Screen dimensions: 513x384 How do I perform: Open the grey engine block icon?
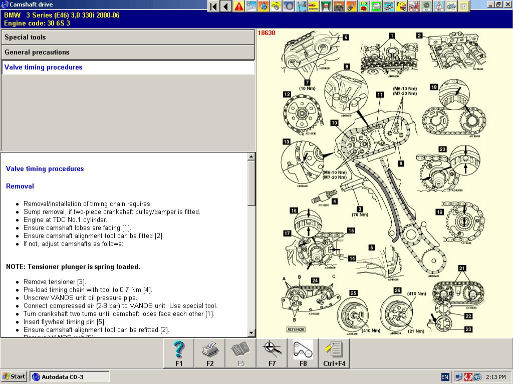click(x=451, y=6)
